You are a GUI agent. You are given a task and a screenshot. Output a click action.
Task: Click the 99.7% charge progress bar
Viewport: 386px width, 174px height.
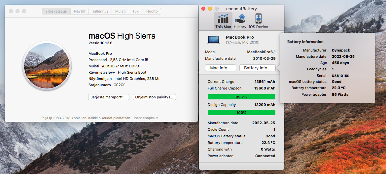[241, 97]
